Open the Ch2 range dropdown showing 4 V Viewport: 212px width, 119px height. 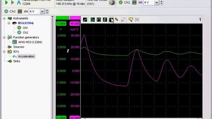coord(42,12)
